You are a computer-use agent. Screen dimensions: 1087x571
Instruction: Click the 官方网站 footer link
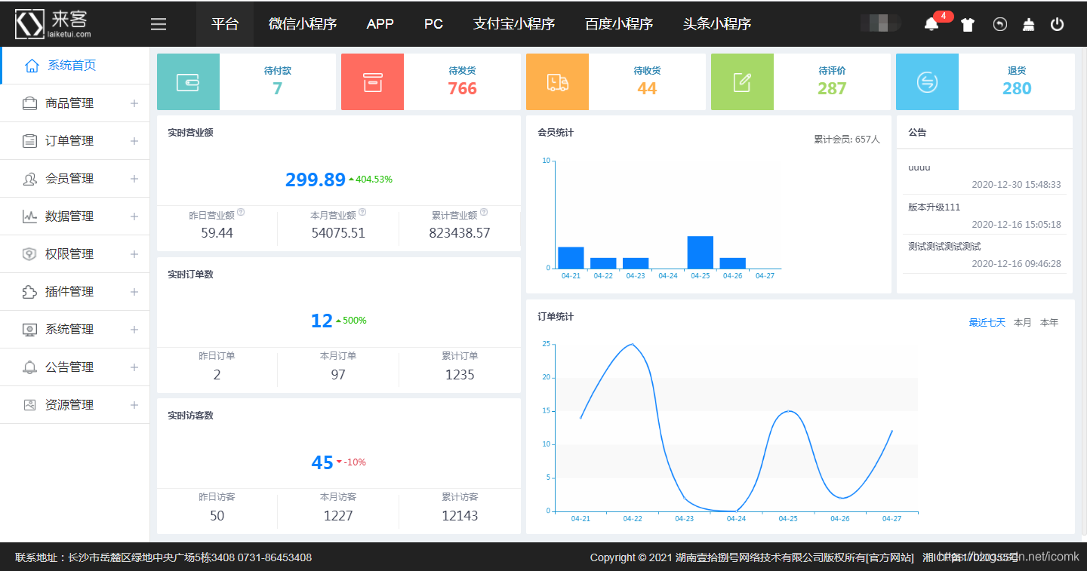(x=891, y=557)
